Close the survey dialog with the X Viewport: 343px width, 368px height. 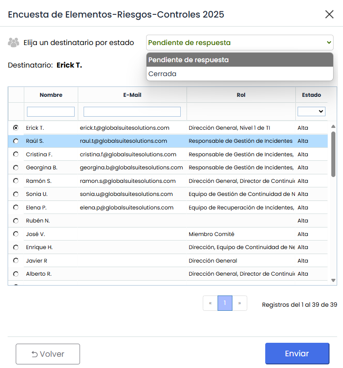click(x=329, y=14)
